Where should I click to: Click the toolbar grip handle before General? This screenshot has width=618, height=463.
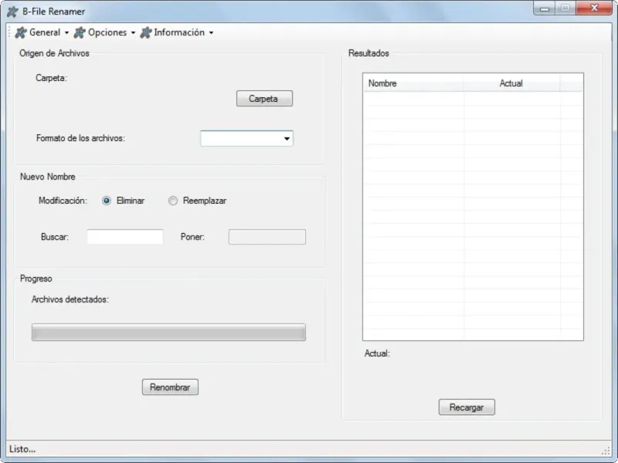9,32
